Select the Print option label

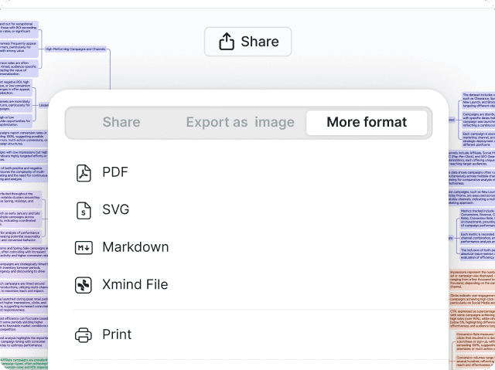pos(117,334)
